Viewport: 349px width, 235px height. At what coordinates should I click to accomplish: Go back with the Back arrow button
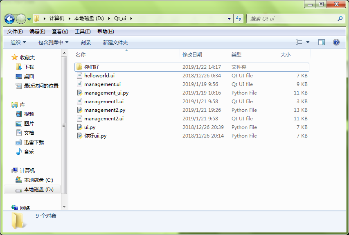click(x=9, y=19)
